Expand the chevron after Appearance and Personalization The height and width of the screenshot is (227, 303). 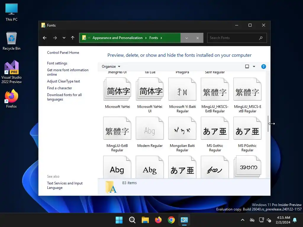pyautogui.click(x=146, y=38)
